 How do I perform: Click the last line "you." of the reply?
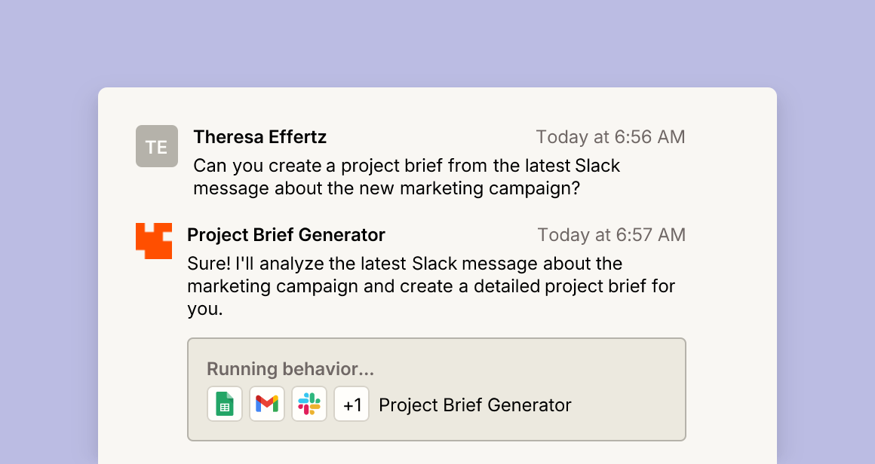(x=205, y=309)
